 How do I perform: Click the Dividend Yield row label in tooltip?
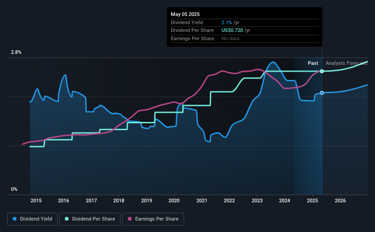pyautogui.click(x=187, y=22)
